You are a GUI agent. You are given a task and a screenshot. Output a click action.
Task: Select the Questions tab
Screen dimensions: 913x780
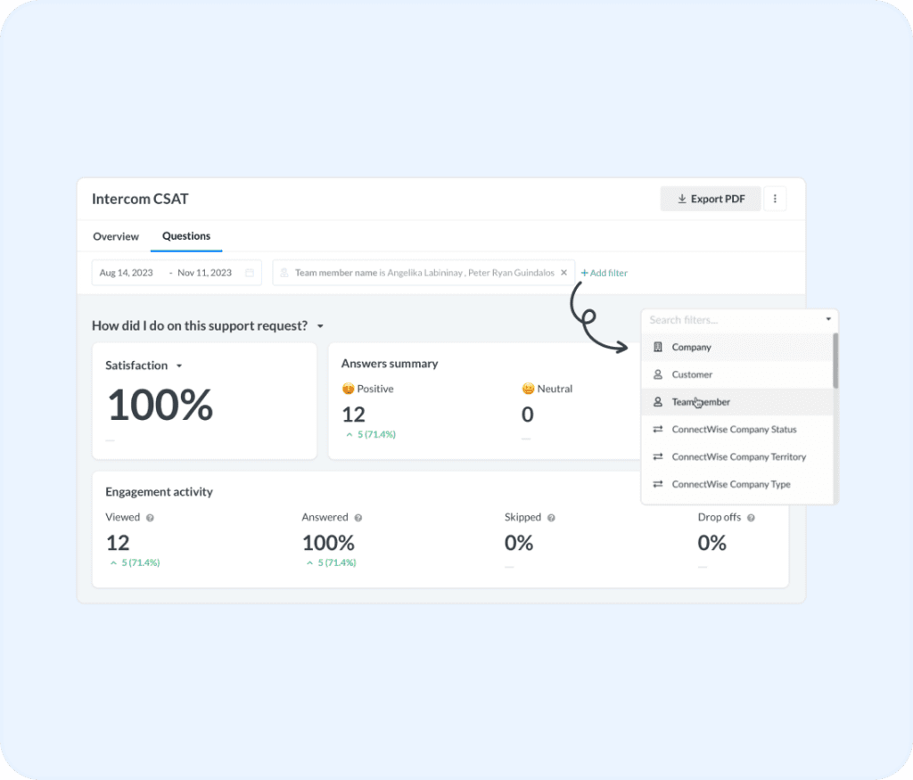[x=185, y=236]
